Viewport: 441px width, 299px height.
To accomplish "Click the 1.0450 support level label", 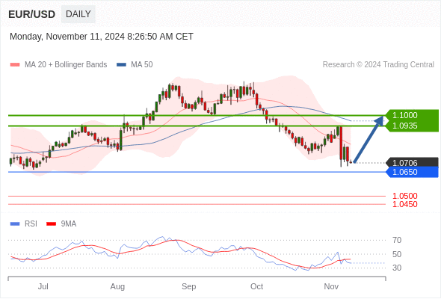I will [404, 204].
